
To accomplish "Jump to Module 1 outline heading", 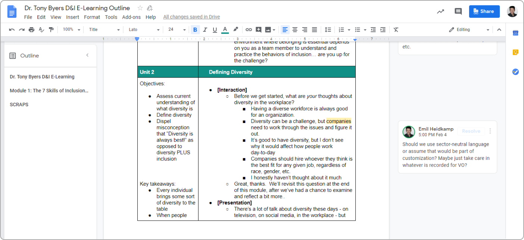I will [x=49, y=91].
